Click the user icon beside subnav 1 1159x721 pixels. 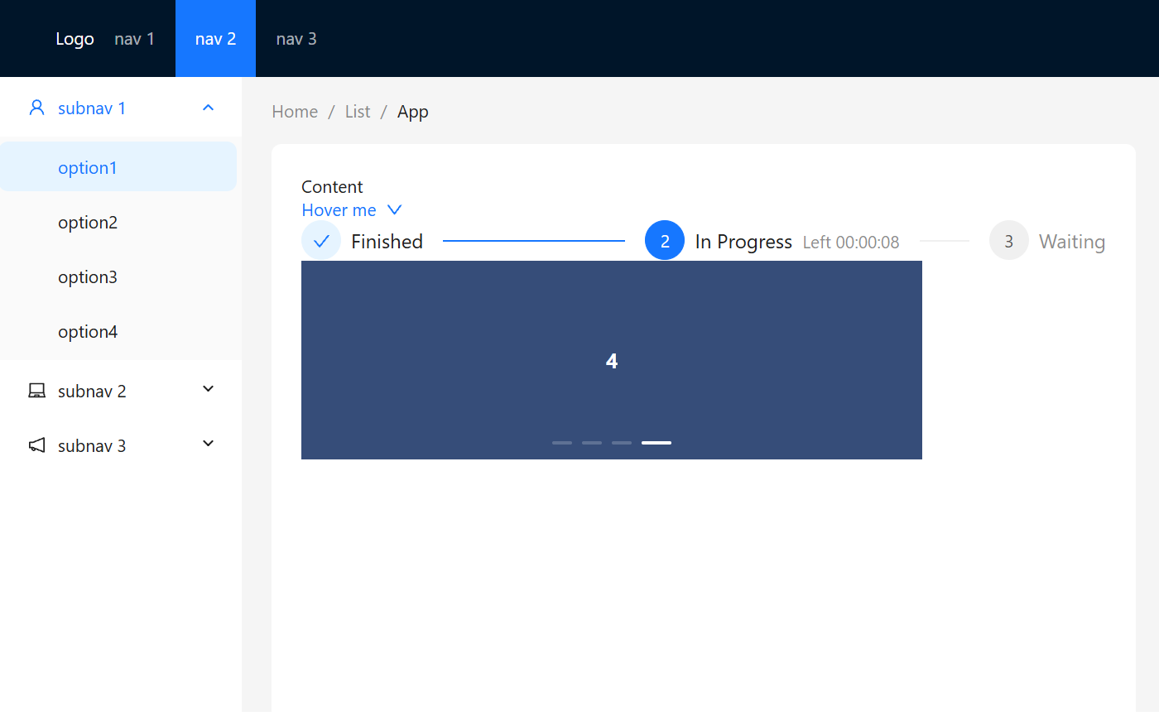(36, 108)
